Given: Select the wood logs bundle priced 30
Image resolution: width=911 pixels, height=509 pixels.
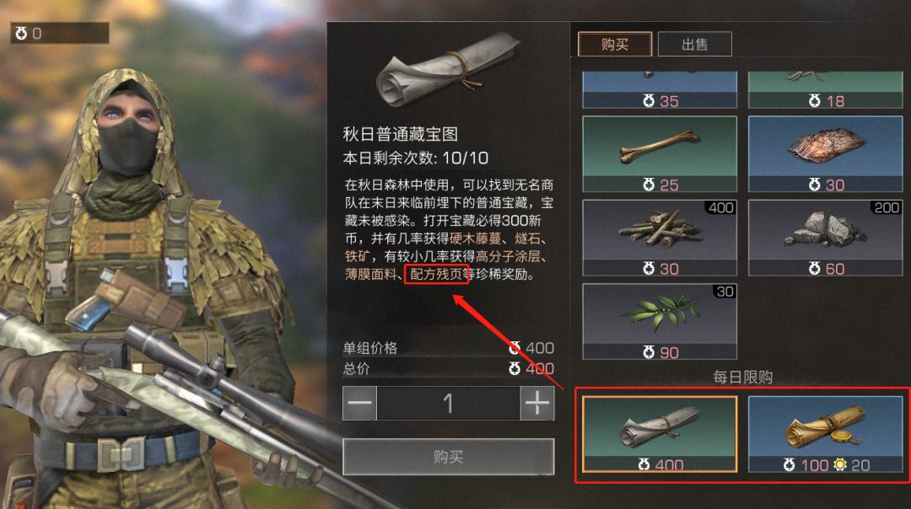Looking at the screenshot, I should [660, 238].
